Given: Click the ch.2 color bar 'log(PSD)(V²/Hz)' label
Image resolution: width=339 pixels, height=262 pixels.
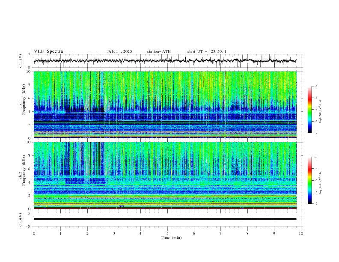Looking at the screenshot, I should coord(320,182).
